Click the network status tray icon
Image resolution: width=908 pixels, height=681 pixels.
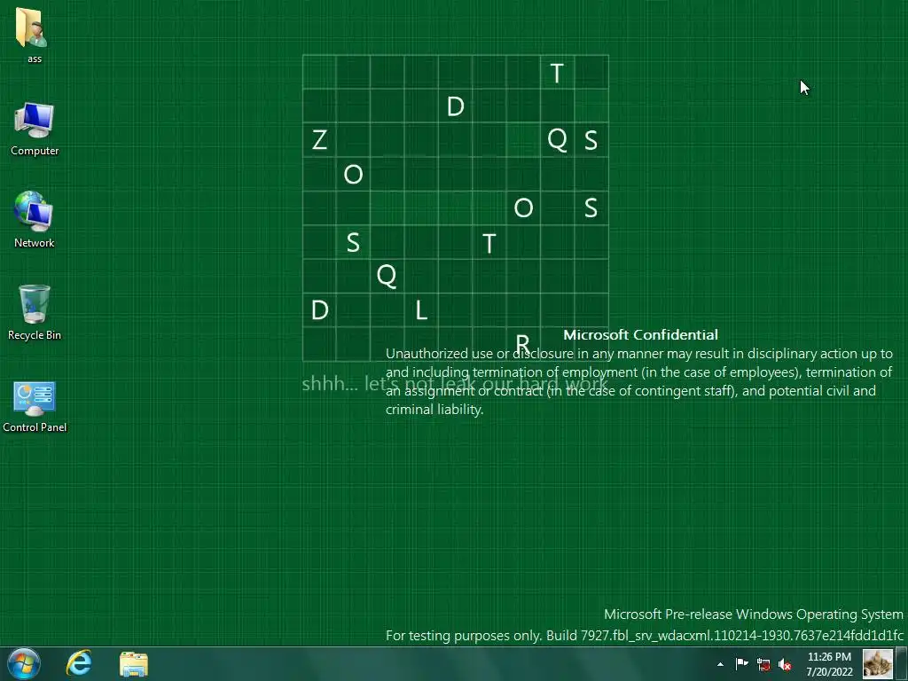tap(763, 664)
